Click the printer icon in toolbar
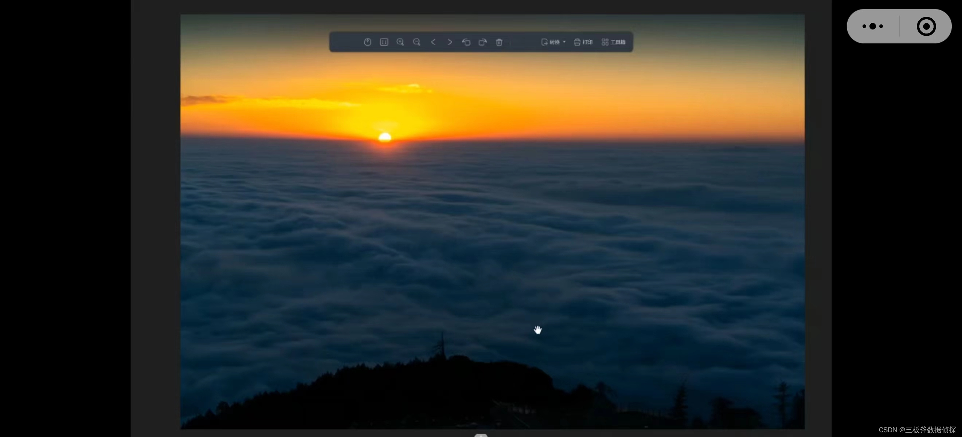 point(577,42)
